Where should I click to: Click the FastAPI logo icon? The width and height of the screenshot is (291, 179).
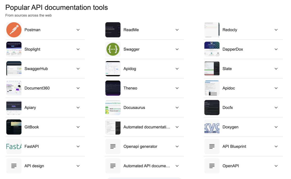[14, 146]
